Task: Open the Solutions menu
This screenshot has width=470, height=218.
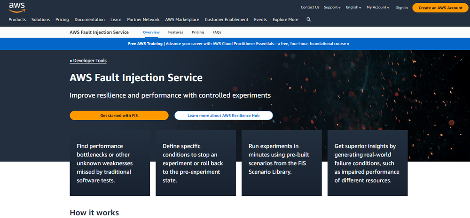Action: (40, 19)
